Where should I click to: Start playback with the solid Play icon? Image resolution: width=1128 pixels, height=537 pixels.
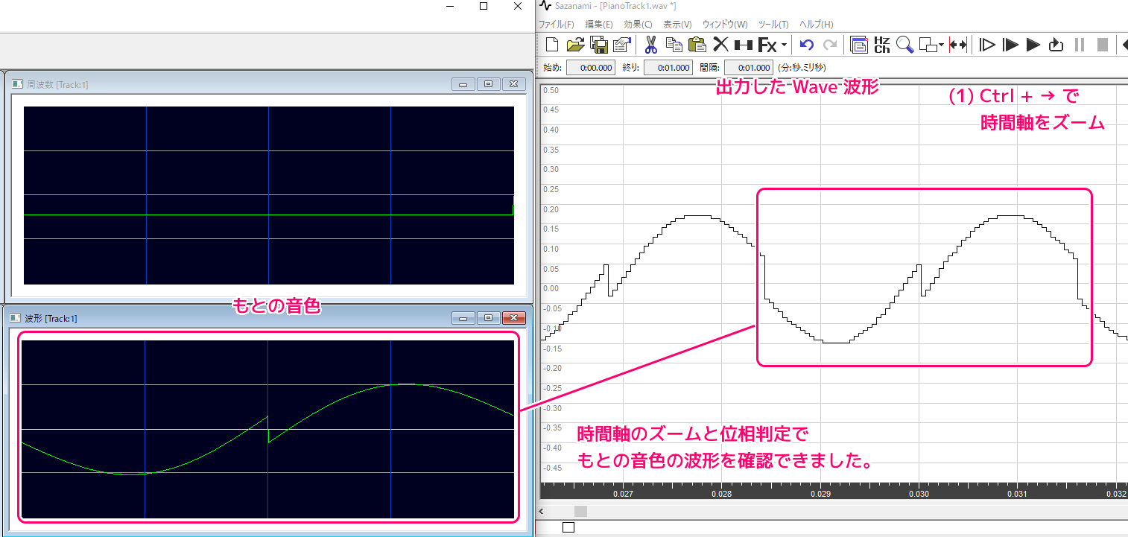(1033, 45)
